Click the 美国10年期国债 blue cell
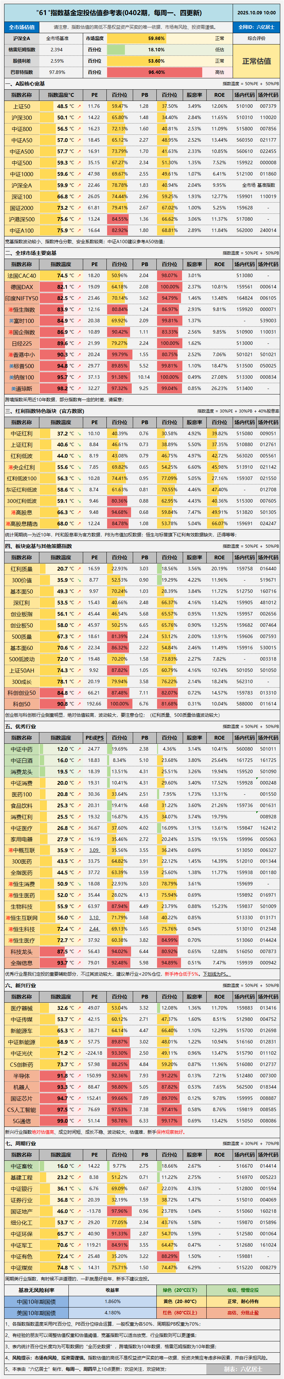This screenshot has height=1379, width=284. coord(36,1313)
